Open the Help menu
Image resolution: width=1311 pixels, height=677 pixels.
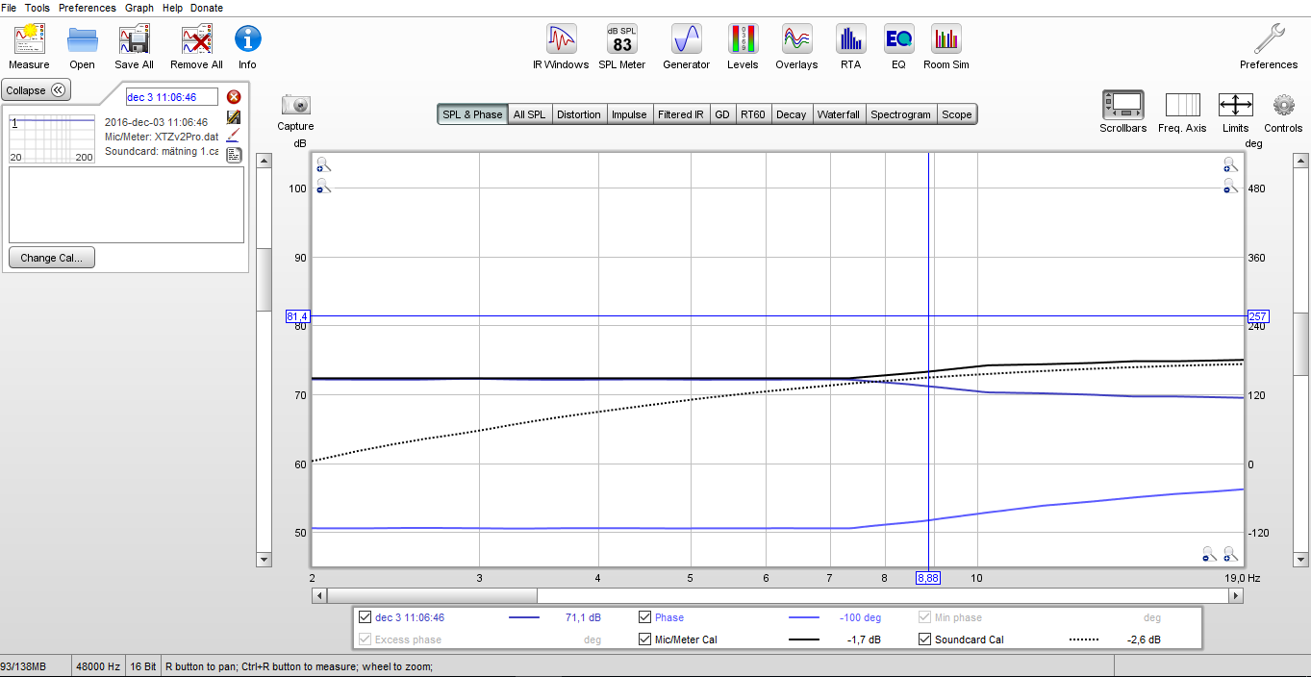(x=173, y=8)
